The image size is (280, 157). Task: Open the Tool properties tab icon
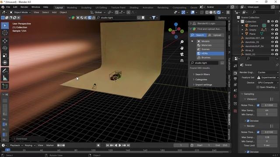(x=235, y=66)
